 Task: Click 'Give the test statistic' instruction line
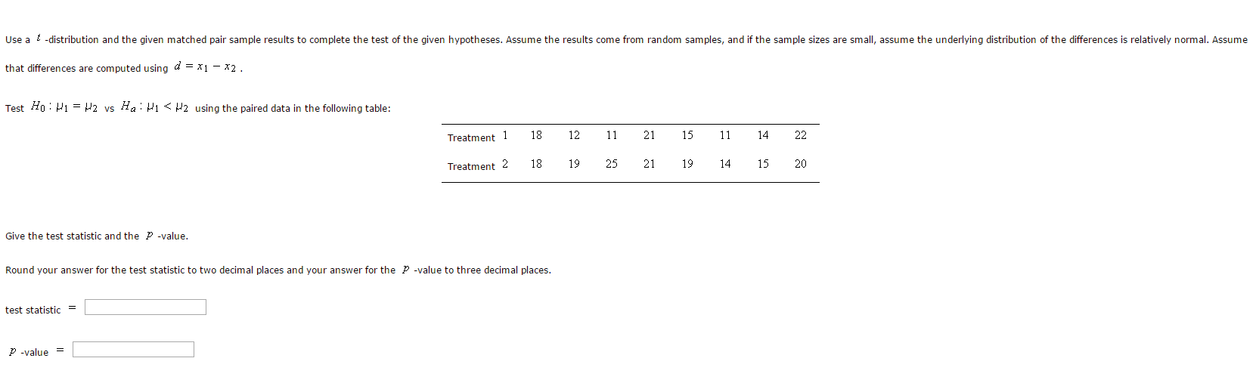(x=97, y=236)
